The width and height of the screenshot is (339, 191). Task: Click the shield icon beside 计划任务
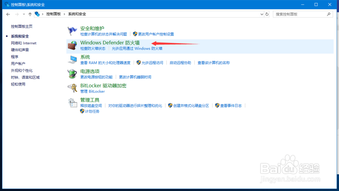click(x=82, y=111)
